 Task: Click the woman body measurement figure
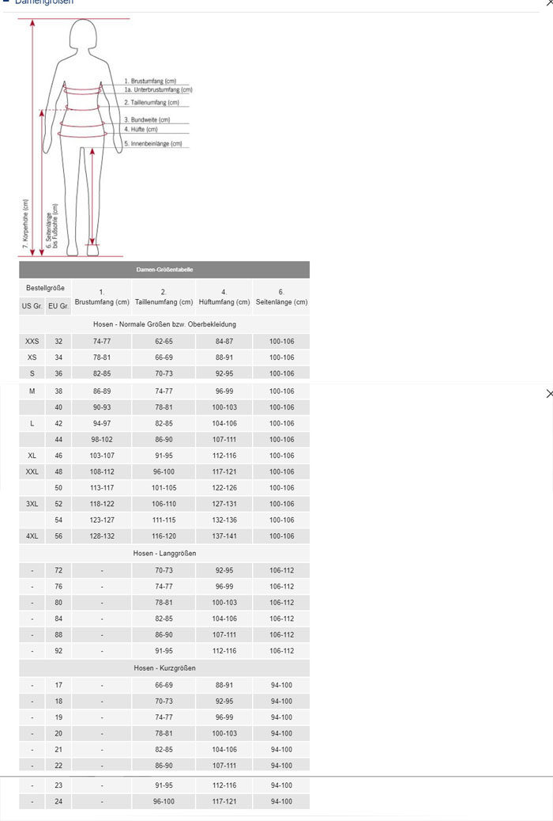[83, 137]
